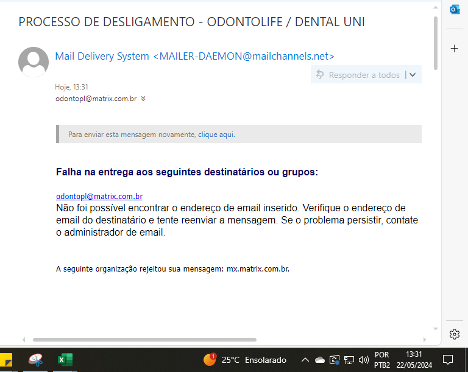Click the 'clique aqui' resend link
Viewport: 468px width, 372px height.
pyautogui.click(x=216, y=135)
